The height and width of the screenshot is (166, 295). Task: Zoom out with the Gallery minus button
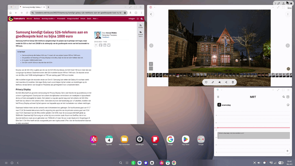151,68
